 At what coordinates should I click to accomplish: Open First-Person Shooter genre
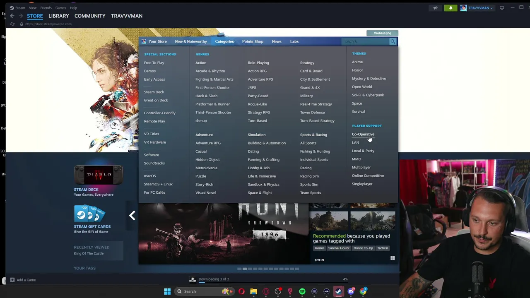tap(212, 87)
